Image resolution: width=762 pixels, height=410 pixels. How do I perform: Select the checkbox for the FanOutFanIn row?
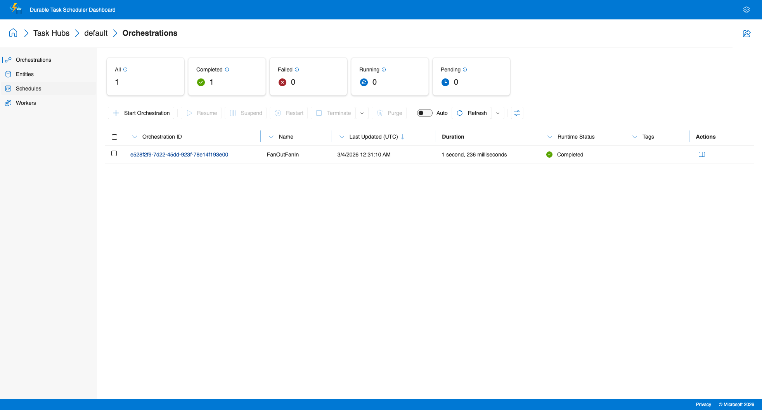[114, 153]
